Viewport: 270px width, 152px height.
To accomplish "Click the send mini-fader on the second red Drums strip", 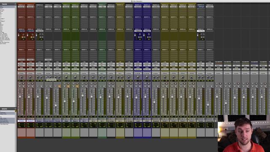I will pyautogui.click(x=27, y=35).
